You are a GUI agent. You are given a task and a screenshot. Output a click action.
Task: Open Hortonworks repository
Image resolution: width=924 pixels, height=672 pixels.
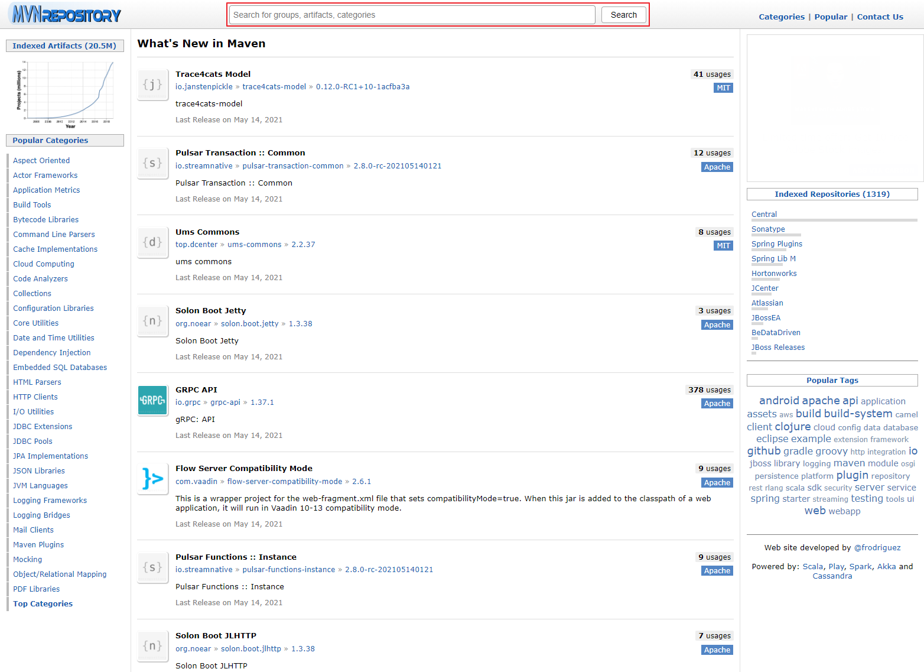pyautogui.click(x=774, y=273)
